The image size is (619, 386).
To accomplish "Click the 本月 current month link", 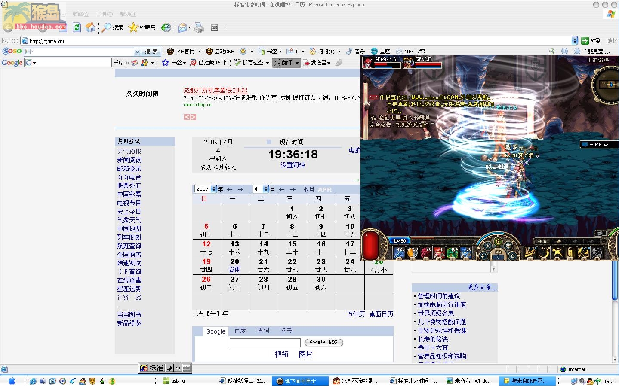I will tap(308, 189).
